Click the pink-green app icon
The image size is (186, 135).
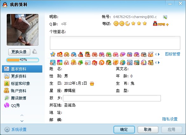59,62
